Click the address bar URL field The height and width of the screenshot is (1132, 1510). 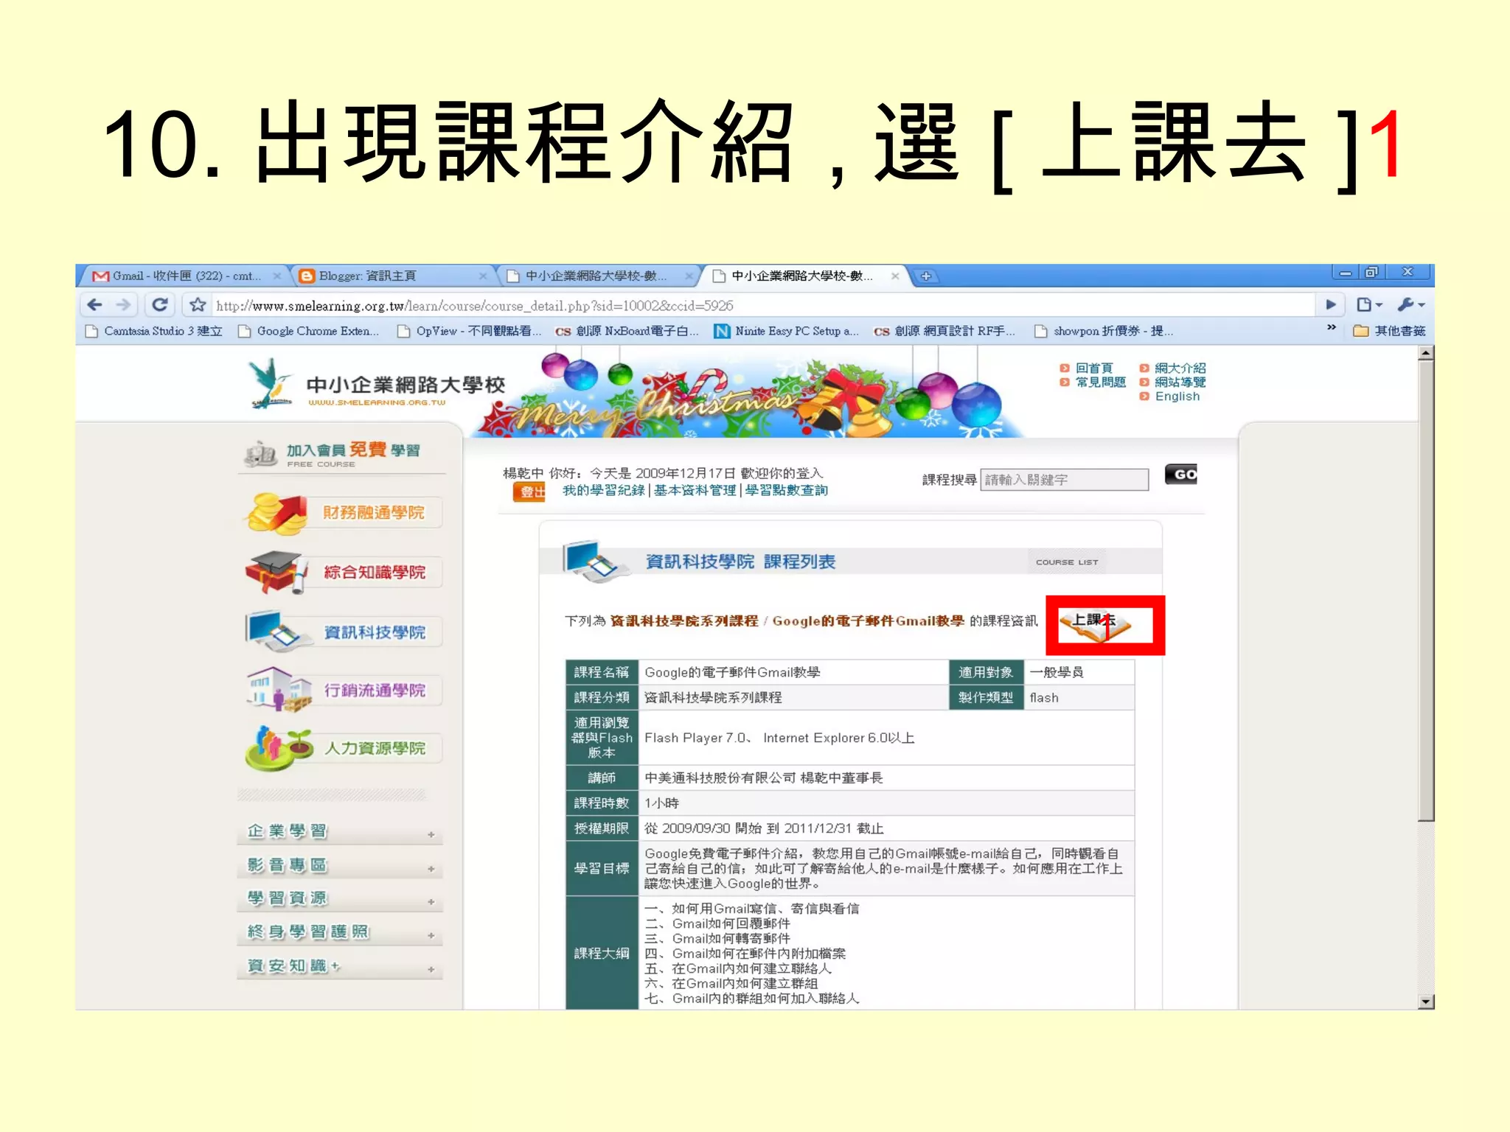[762, 305]
